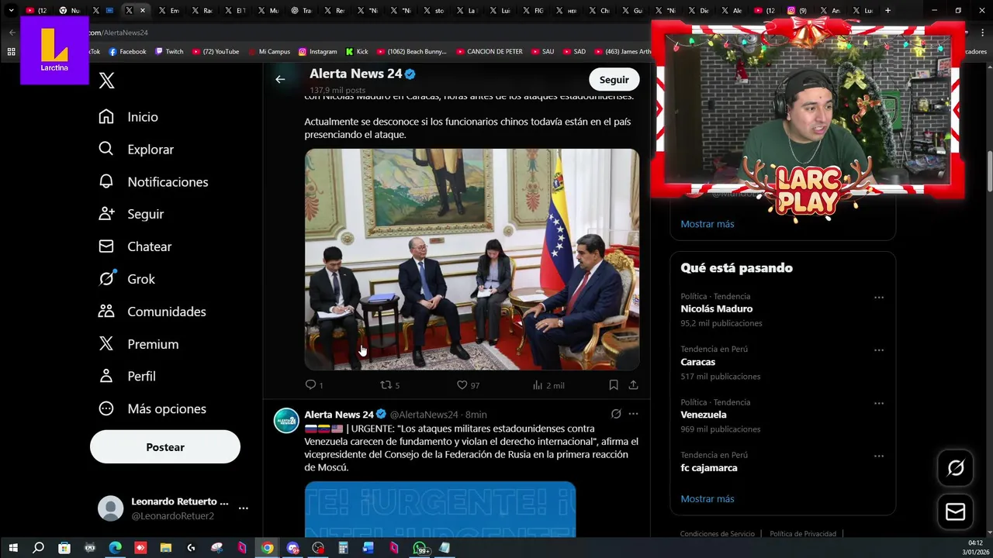Open File Explorer from the taskbar
The width and height of the screenshot is (993, 558).
click(165, 548)
